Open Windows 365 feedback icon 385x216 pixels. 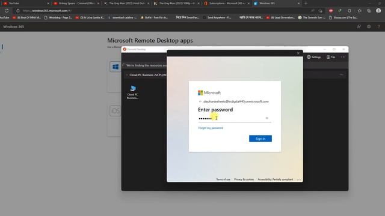359,26
